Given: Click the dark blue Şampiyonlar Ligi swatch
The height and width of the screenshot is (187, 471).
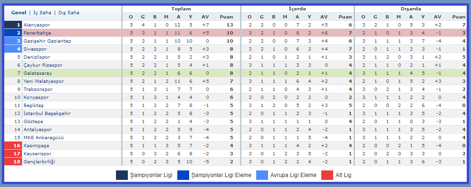Looking at the screenshot, I should (122, 175).
